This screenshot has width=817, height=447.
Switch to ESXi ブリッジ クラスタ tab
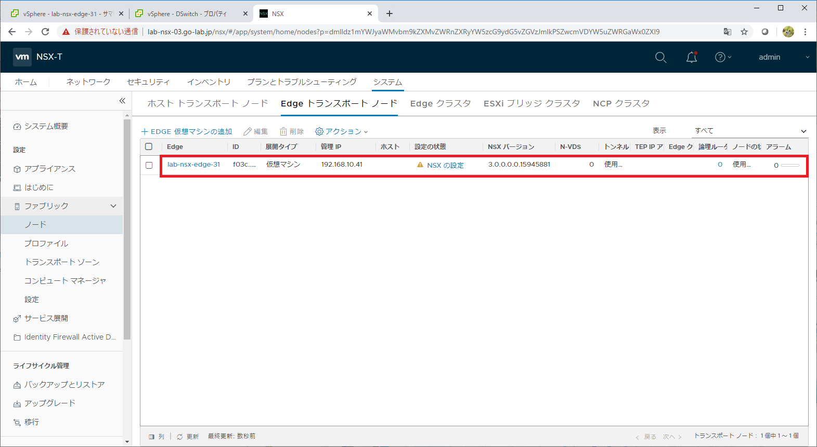click(531, 103)
